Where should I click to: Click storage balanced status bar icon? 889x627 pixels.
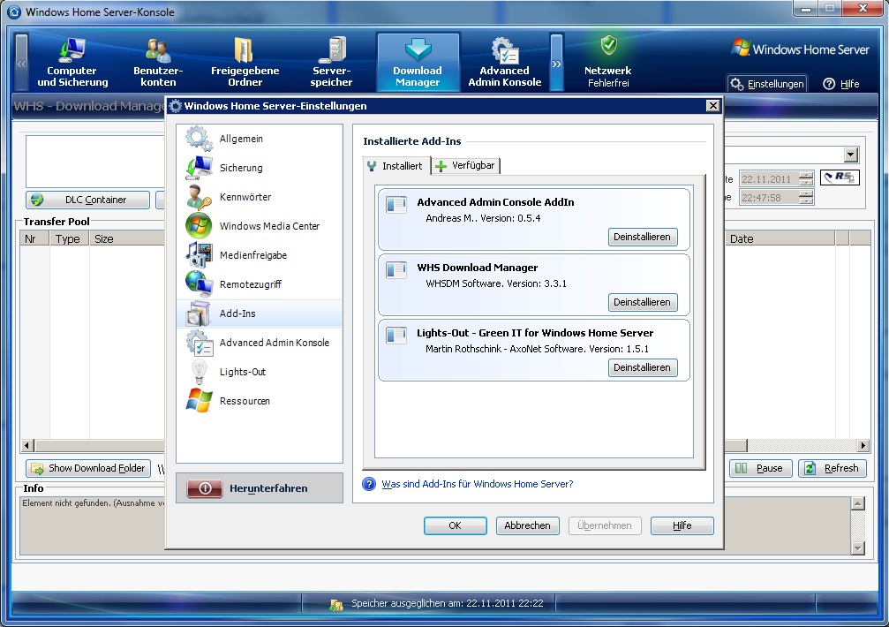336,604
